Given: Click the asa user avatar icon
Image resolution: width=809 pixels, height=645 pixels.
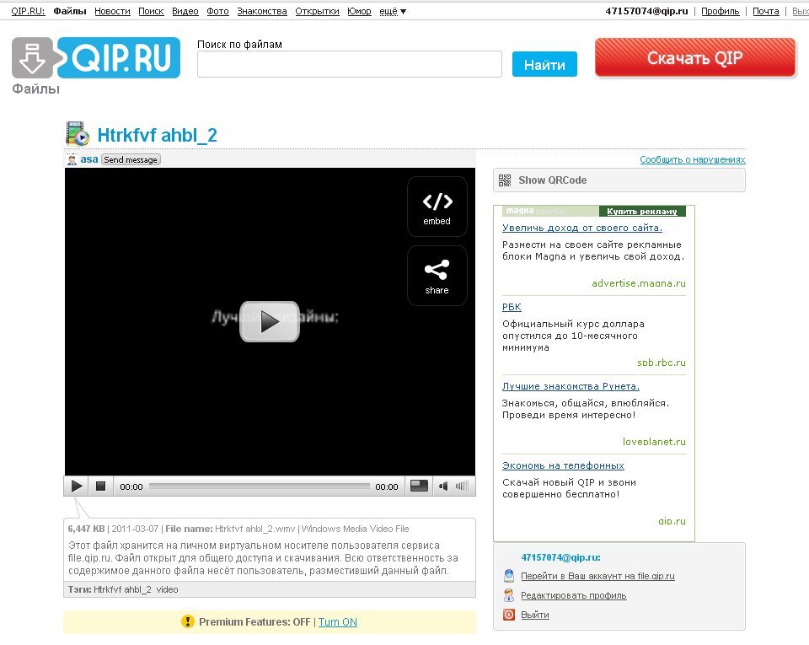Looking at the screenshot, I should 72,159.
